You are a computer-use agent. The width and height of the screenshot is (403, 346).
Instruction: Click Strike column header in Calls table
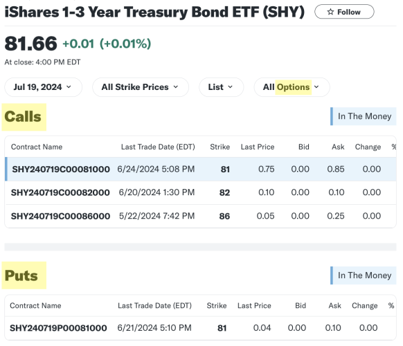pyautogui.click(x=220, y=147)
